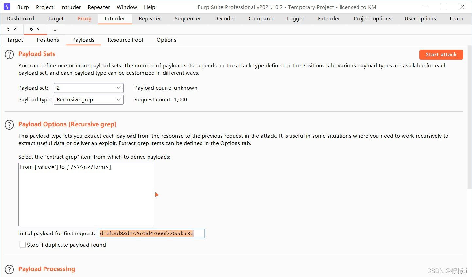Switch to the Proxy tab

click(84, 19)
